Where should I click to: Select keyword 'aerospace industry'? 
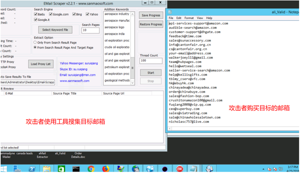(117, 14)
